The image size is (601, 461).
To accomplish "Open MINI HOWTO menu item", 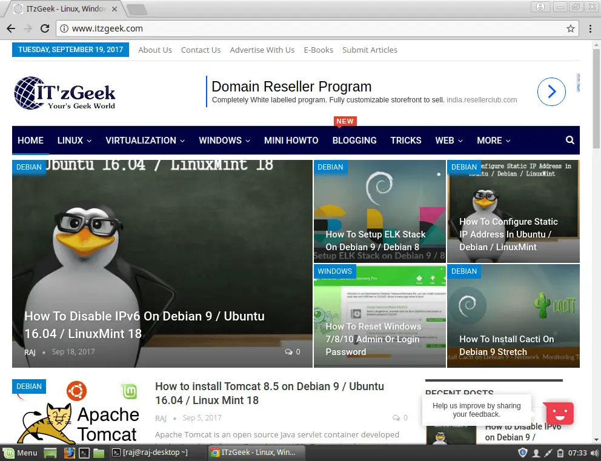I will pos(291,141).
